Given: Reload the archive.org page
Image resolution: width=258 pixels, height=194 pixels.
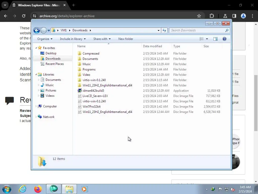Looking at the screenshot, I should 24,16.
